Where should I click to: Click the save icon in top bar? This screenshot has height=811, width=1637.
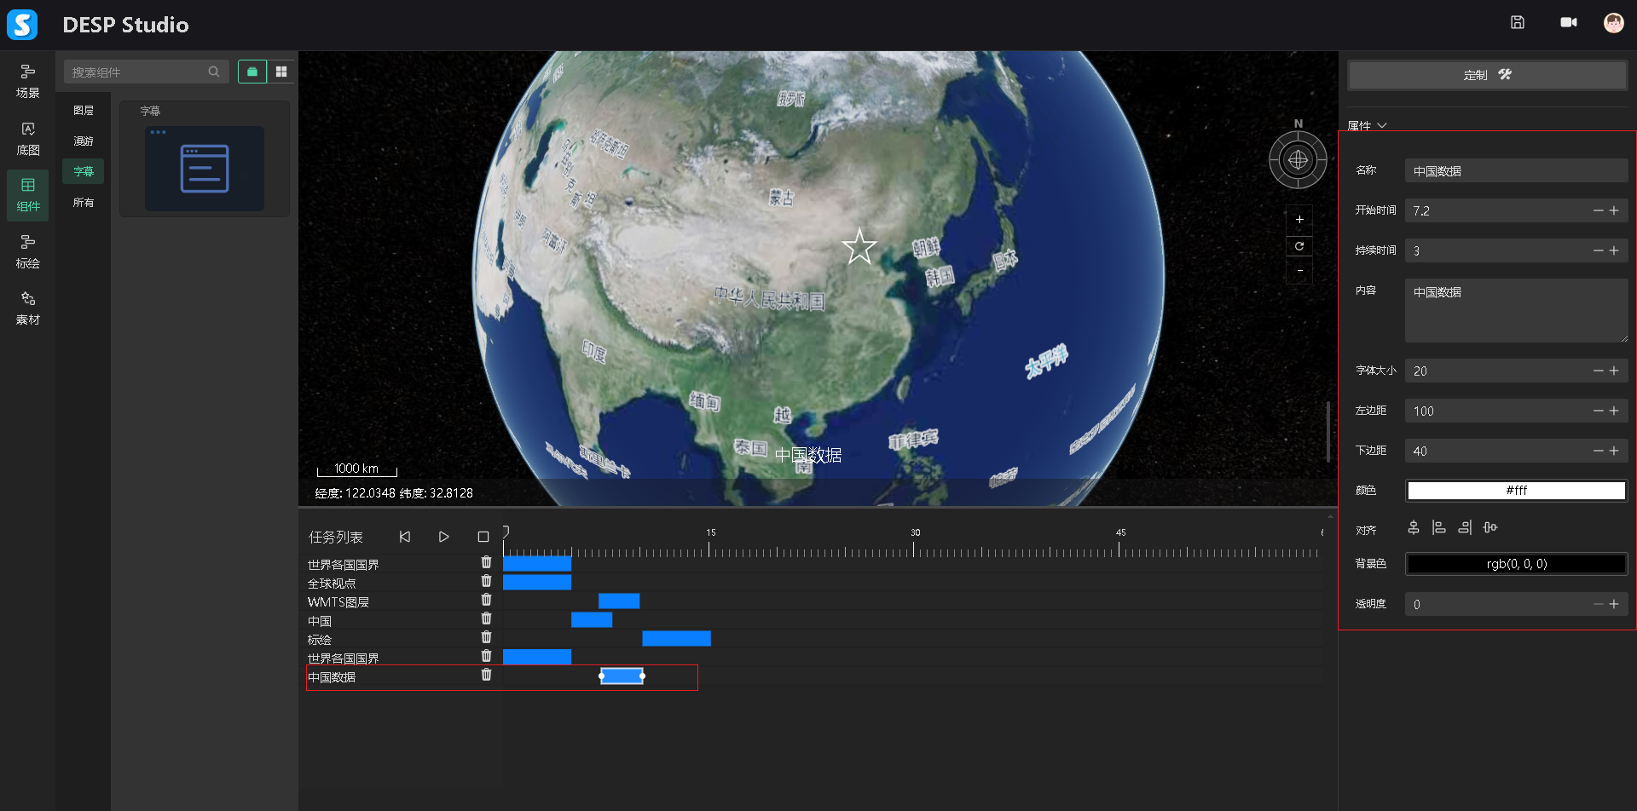[1517, 23]
